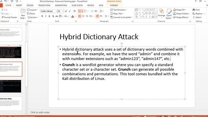Click the Undo arrow in quick access toolbar
The width and height of the screenshot is (208, 117).
(x=6, y=1)
